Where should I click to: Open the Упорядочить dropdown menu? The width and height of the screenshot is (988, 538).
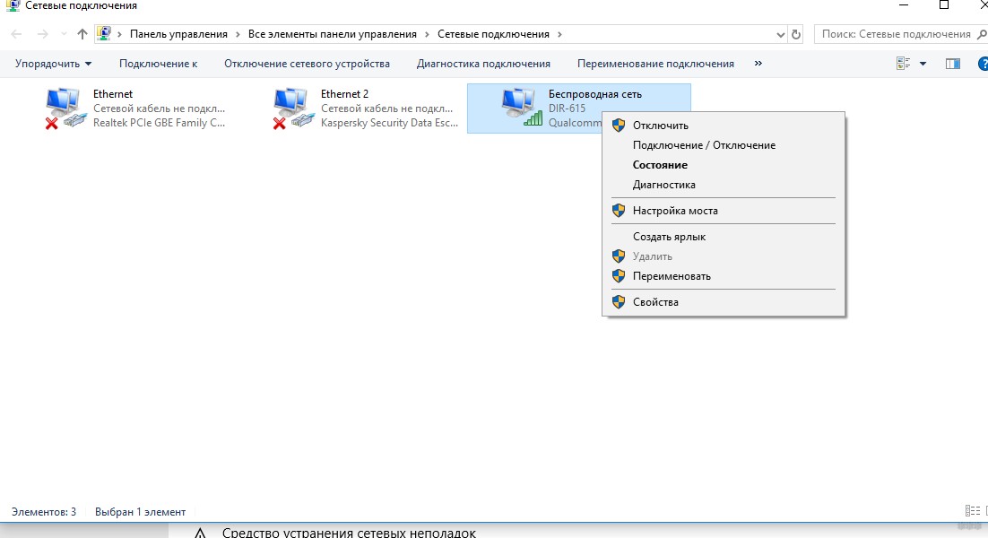[x=54, y=64]
